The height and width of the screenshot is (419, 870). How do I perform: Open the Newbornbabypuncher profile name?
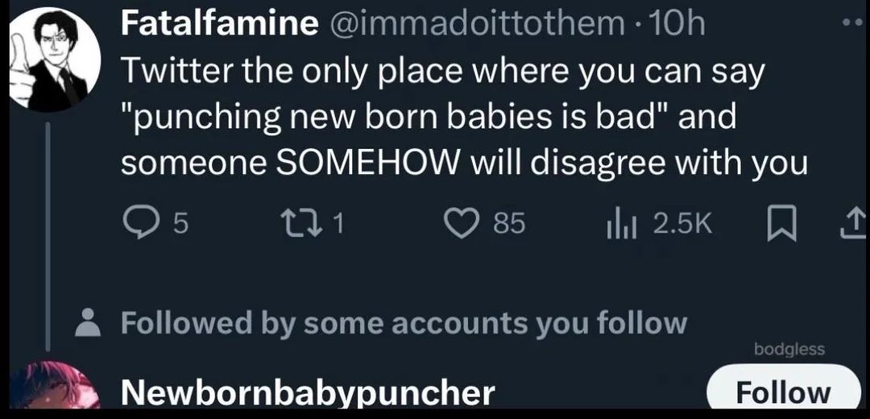[x=307, y=393]
